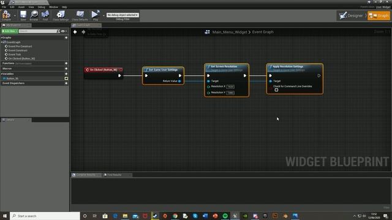Click the Apply Resolution Settings node header
Screen dimensions: 392x220
(295, 68)
